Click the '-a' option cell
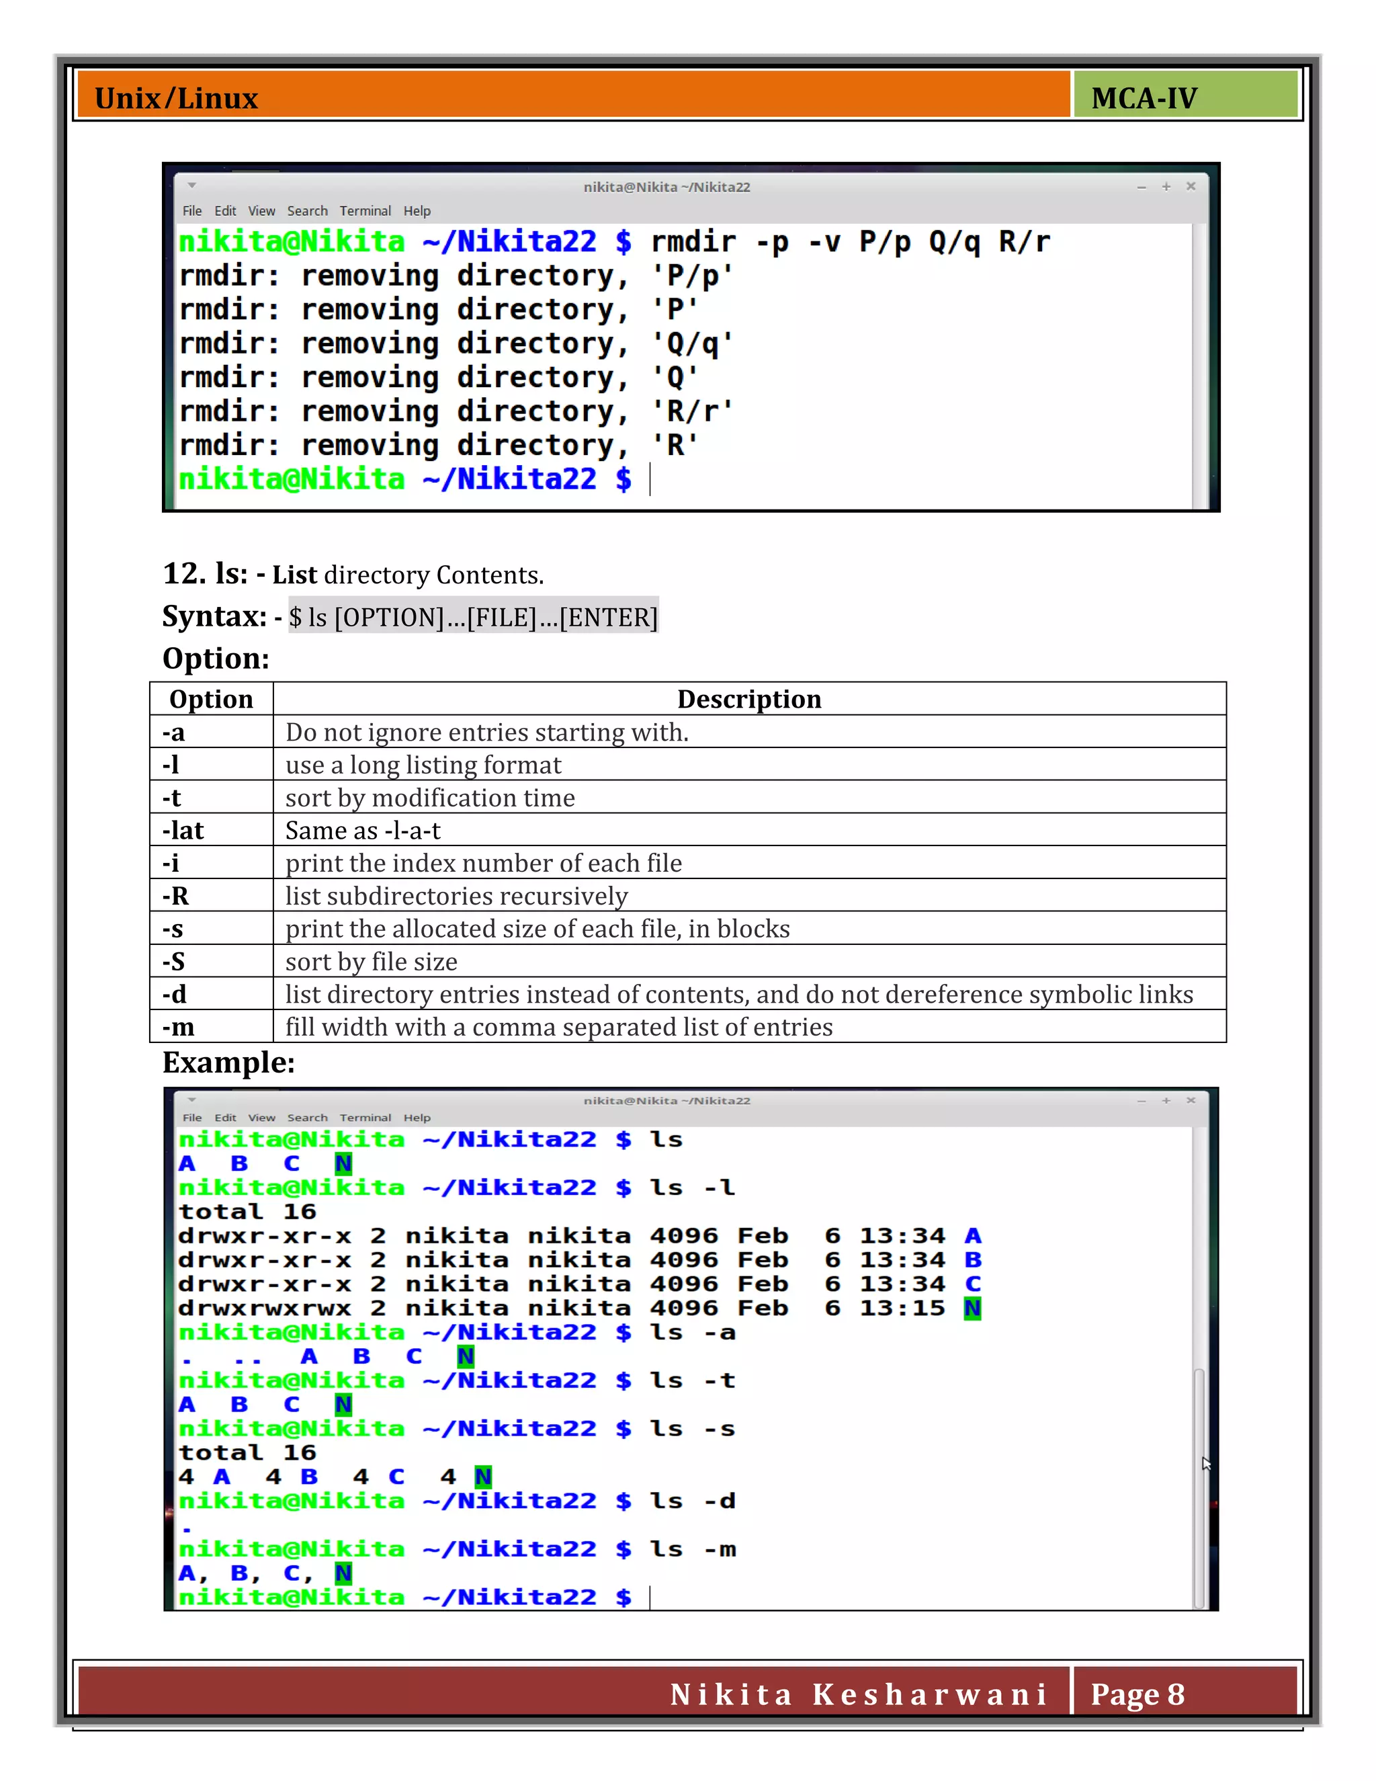Screen dimensions: 1376x1781 click(211, 731)
